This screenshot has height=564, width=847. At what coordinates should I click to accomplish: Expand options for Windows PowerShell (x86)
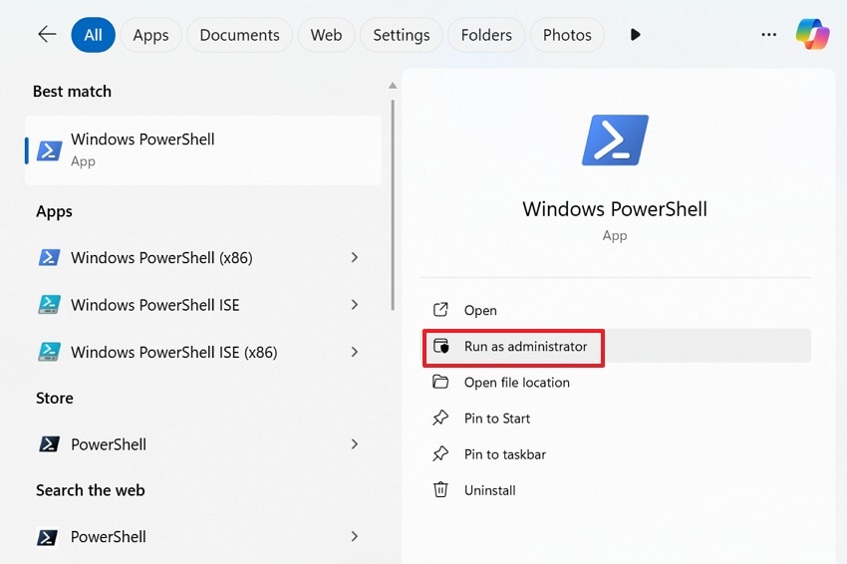click(355, 257)
